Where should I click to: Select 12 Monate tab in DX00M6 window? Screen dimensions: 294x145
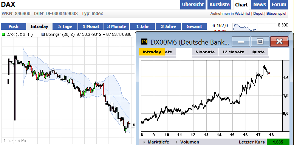233,52
